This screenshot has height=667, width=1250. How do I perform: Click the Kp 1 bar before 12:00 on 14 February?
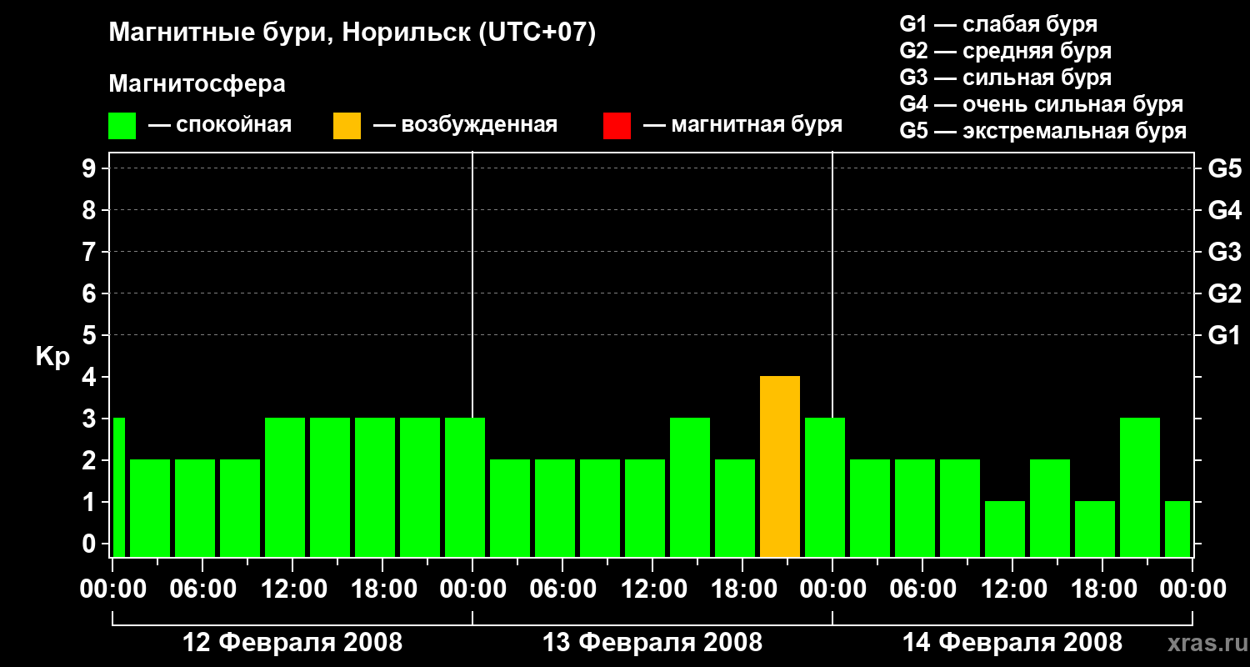[1005, 529]
